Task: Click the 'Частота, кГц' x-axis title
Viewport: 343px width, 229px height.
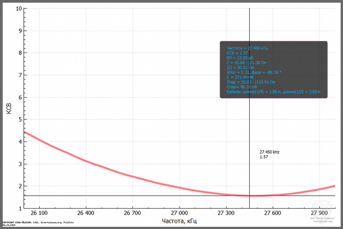Action: 179,221
